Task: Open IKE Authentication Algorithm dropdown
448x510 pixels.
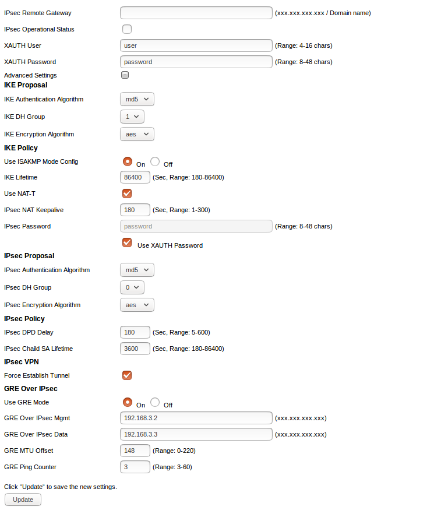Action: coord(137,99)
